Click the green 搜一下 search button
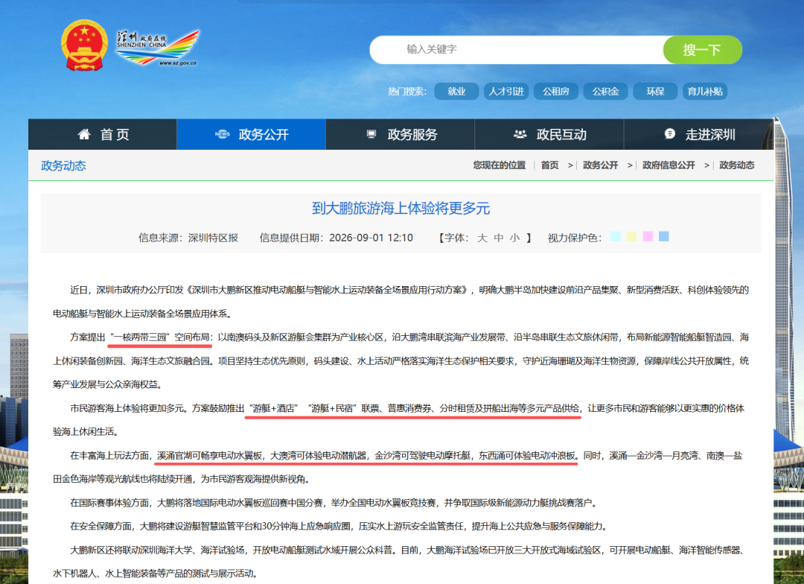The width and height of the screenshot is (804, 584). (703, 50)
